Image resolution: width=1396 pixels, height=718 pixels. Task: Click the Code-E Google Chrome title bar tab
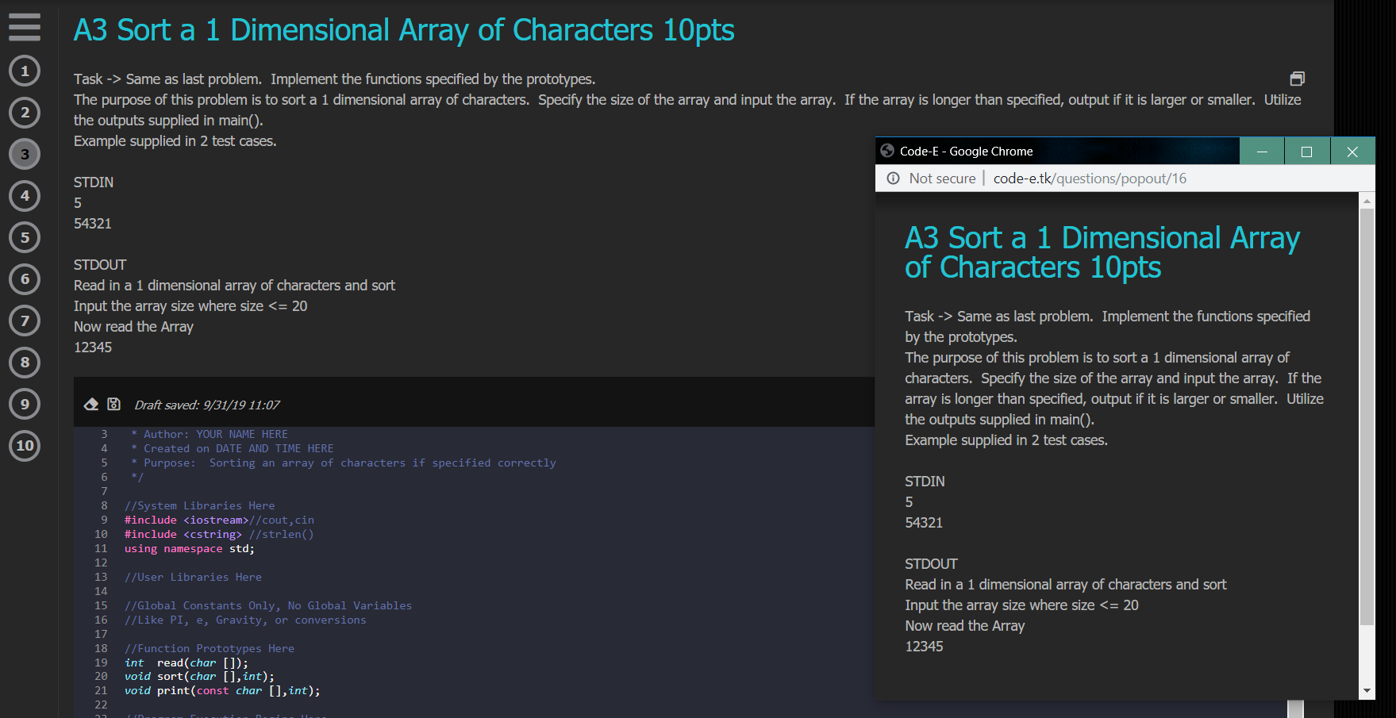click(x=968, y=151)
